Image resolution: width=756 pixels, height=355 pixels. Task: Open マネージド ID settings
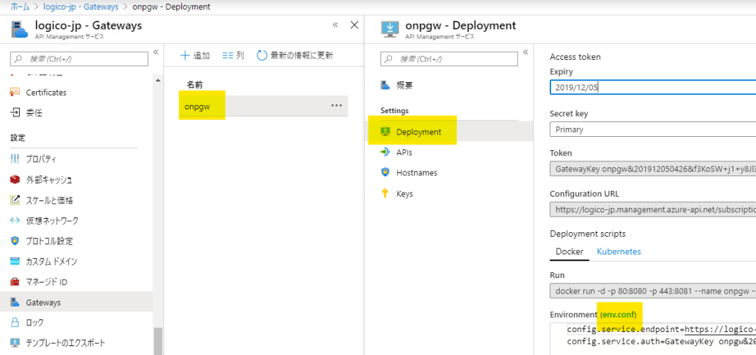47,282
